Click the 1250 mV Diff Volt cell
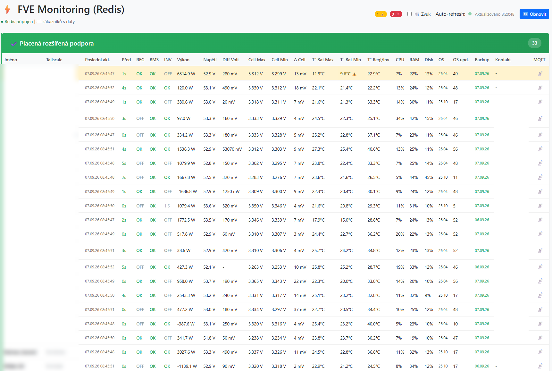552x371 pixels. coord(231,191)
